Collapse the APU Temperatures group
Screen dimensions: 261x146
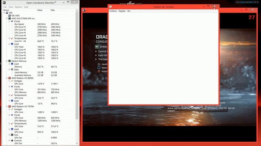[x=9, y=38]
